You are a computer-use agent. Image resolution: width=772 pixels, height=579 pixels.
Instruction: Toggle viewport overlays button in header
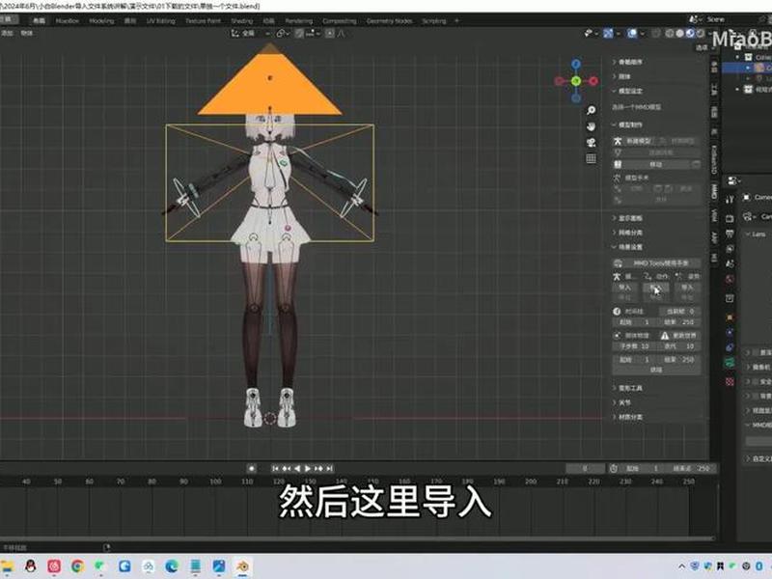click(632, 33)
